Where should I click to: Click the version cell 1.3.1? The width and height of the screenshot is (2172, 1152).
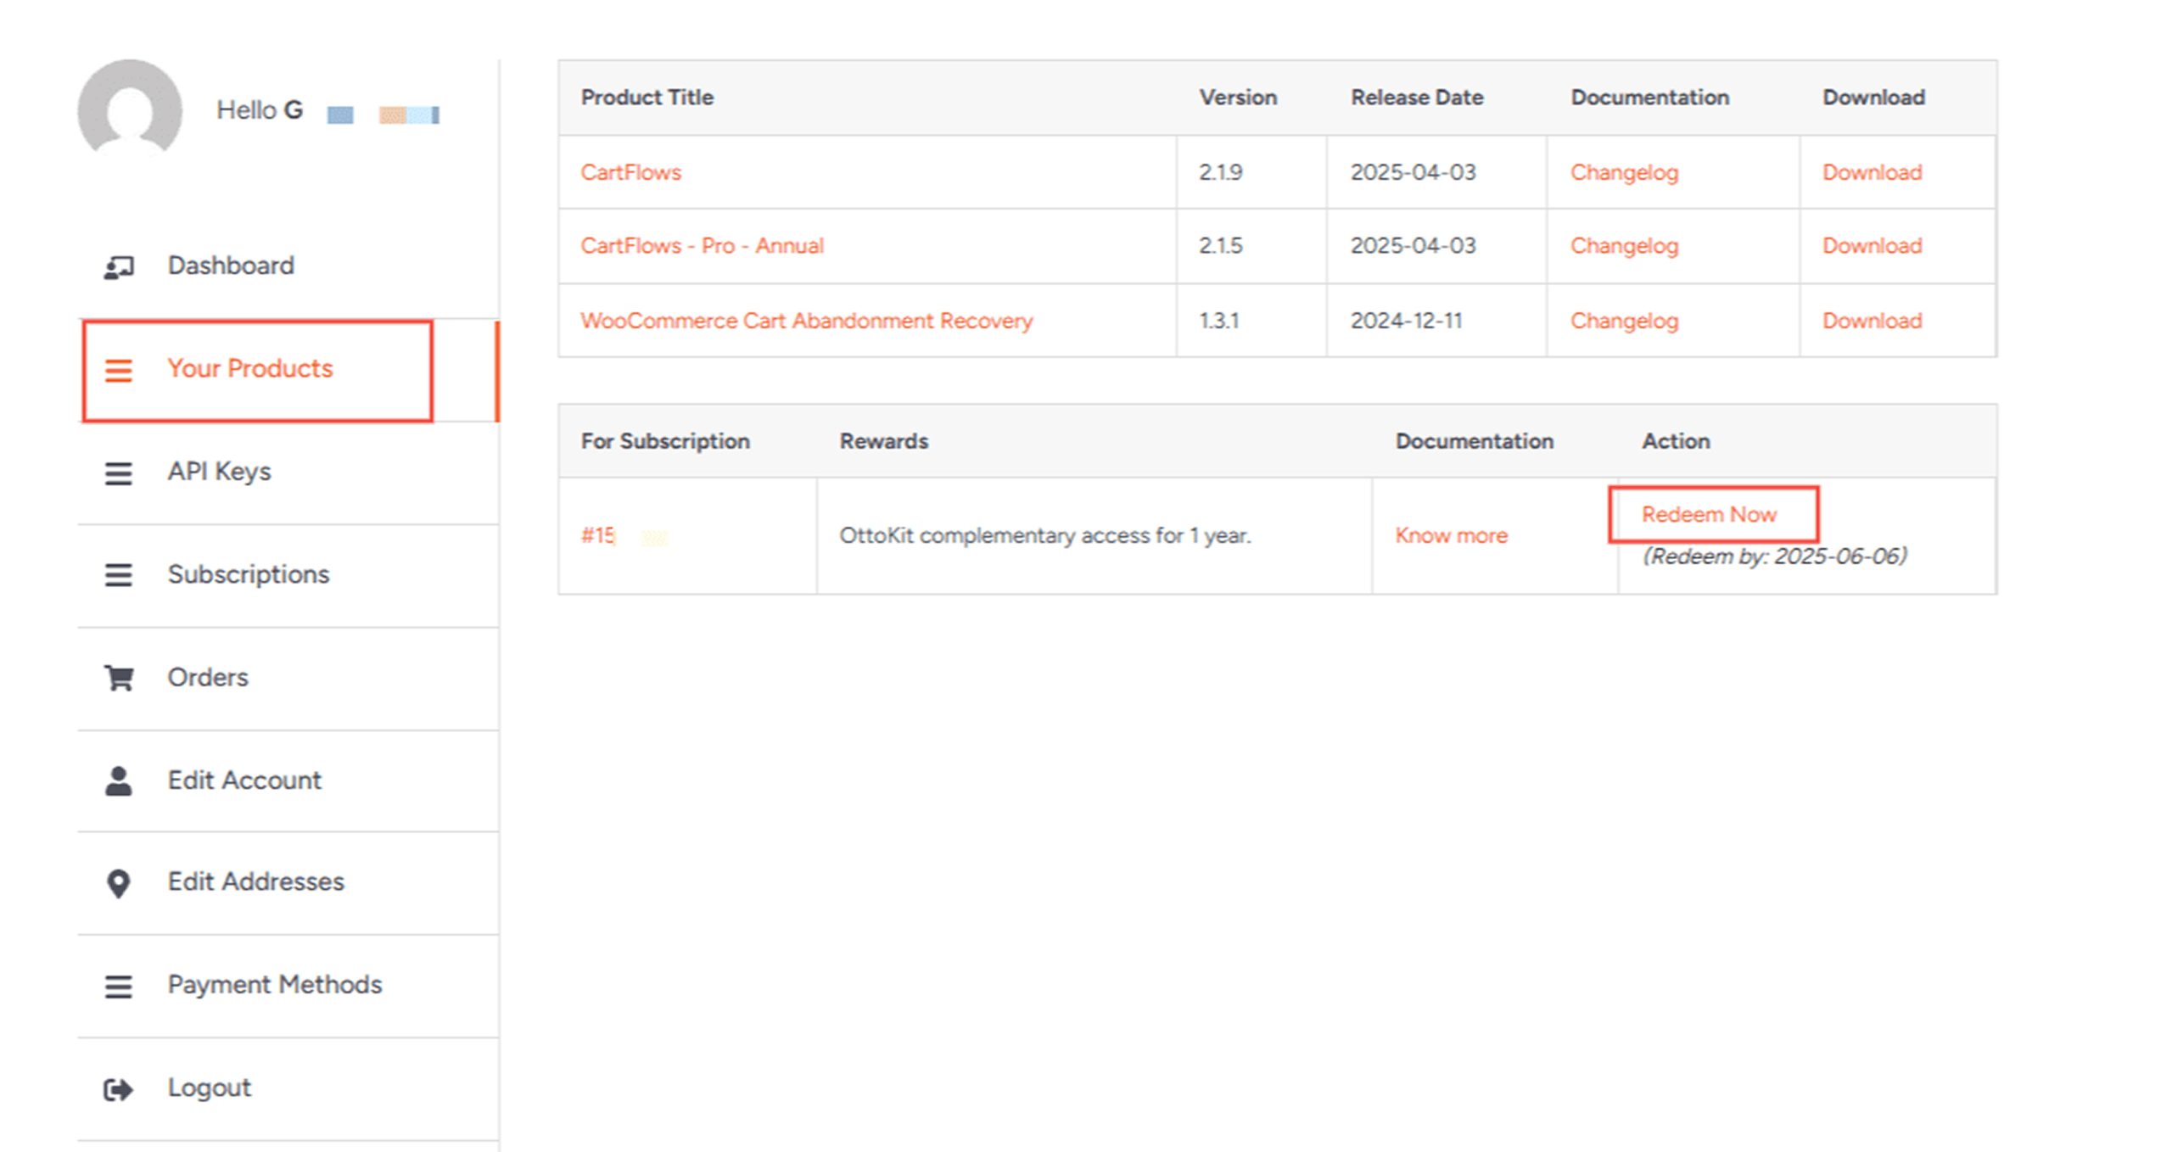[1218, 321]
